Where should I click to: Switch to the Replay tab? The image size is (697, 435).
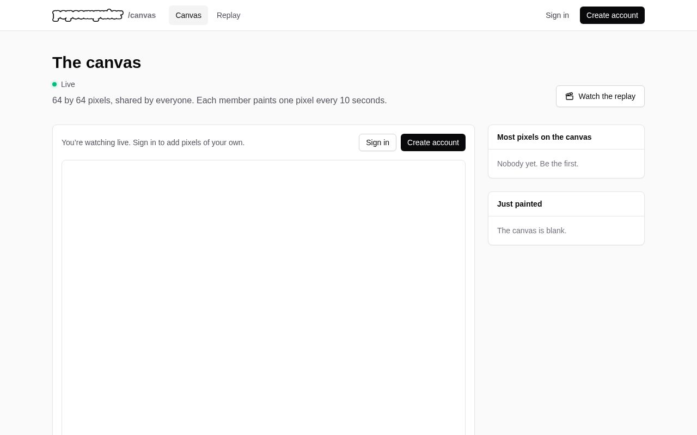pyautogui.click(x=229, y=15)
